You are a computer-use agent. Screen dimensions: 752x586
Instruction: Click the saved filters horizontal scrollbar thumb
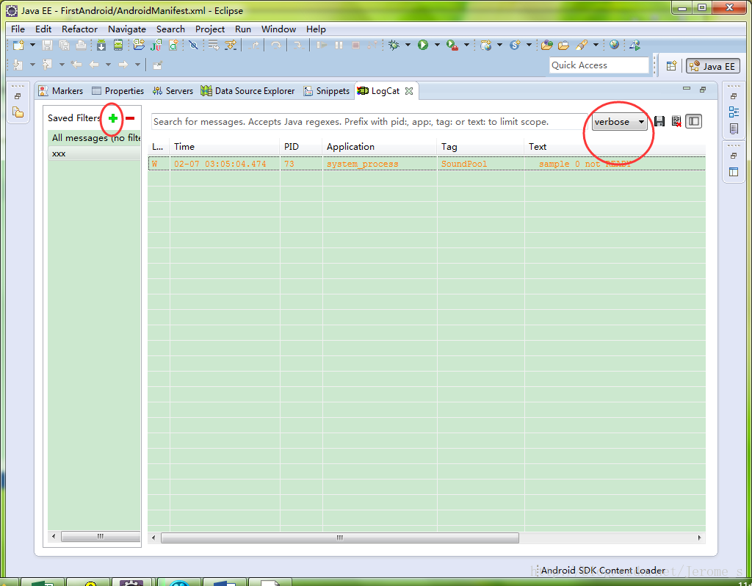pyautogui.click(x=101, y=536)
